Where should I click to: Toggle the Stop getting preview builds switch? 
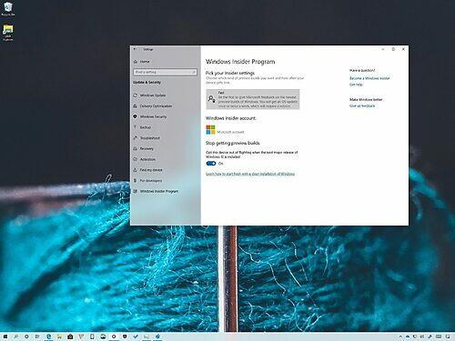[x=211, y=164]
